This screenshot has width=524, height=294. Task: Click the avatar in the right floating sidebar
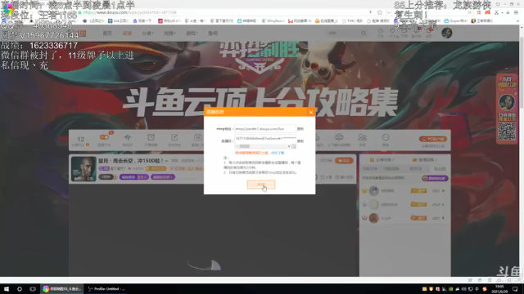tap(507, 102)
